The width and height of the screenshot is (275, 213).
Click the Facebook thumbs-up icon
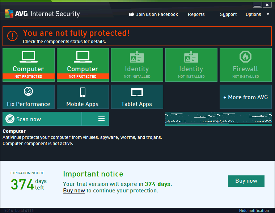[132, 14]
